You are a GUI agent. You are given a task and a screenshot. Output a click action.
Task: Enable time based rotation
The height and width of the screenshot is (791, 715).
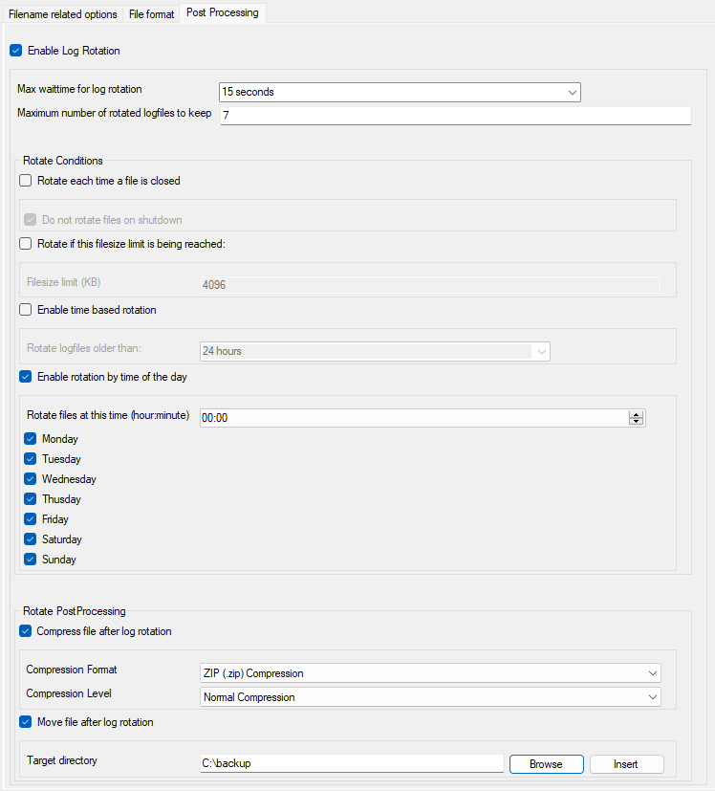coord(24,309)
